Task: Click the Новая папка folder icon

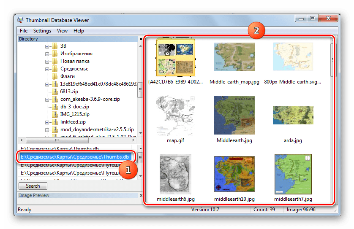Action: click(x=54, y=62)
